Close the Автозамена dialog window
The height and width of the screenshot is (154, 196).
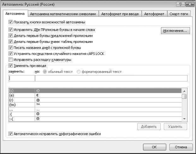(190, 4)
